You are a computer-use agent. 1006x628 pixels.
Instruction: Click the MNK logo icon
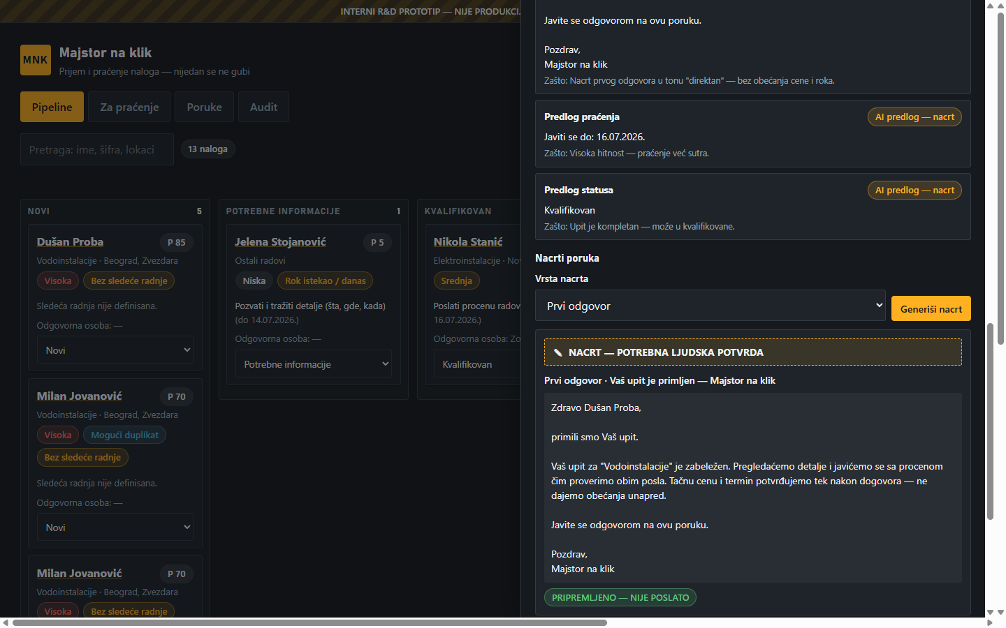pyautogui.click(x=36, y=60)
